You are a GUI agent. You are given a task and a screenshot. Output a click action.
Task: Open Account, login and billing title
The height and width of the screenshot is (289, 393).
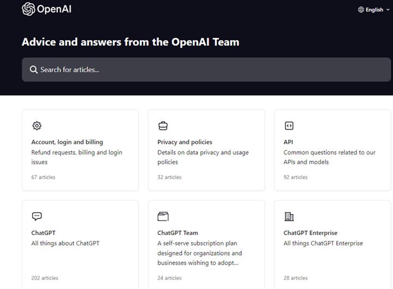[67, 142]
